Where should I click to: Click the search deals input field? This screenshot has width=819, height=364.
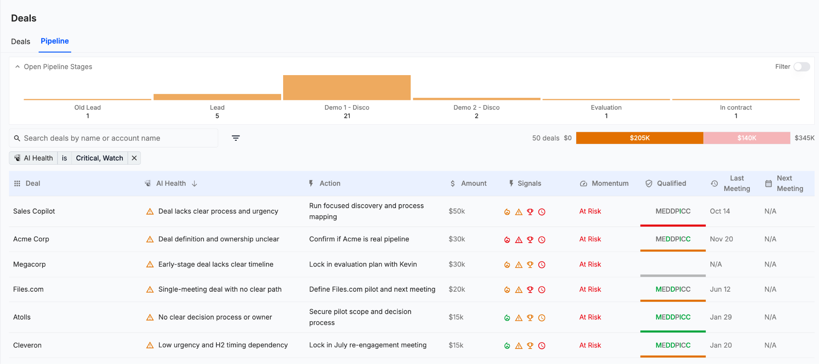[x=114, y=138]
